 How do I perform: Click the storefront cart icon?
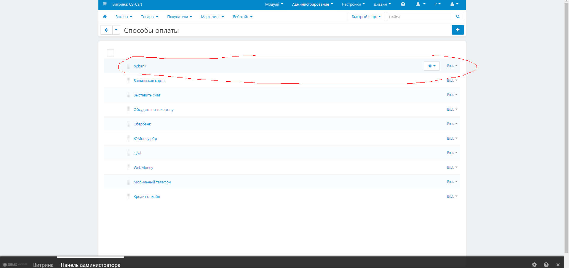tap(104, 4)
